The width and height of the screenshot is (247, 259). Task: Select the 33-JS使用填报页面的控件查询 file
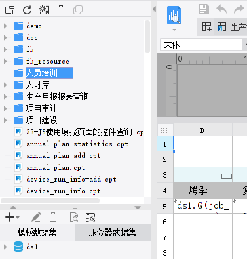[85, 132]
